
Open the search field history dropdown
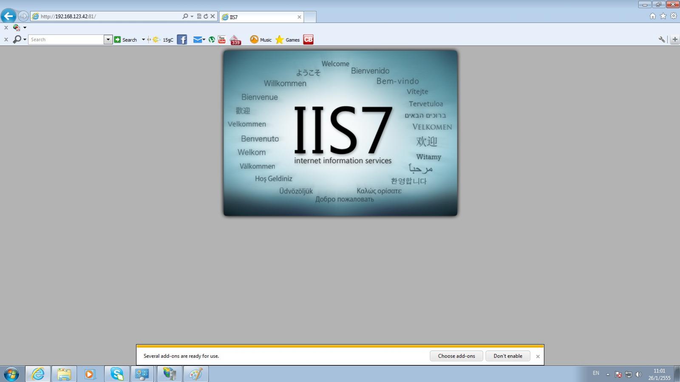[108, 39]
